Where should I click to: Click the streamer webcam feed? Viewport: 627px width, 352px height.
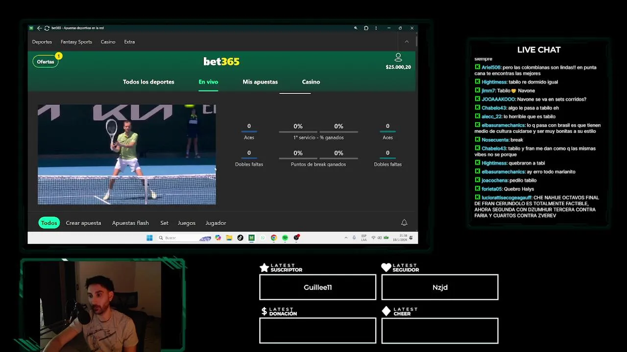pyautogui.click(x=100, y=307)
